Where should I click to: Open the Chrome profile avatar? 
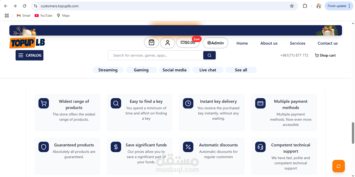[319, 6]
